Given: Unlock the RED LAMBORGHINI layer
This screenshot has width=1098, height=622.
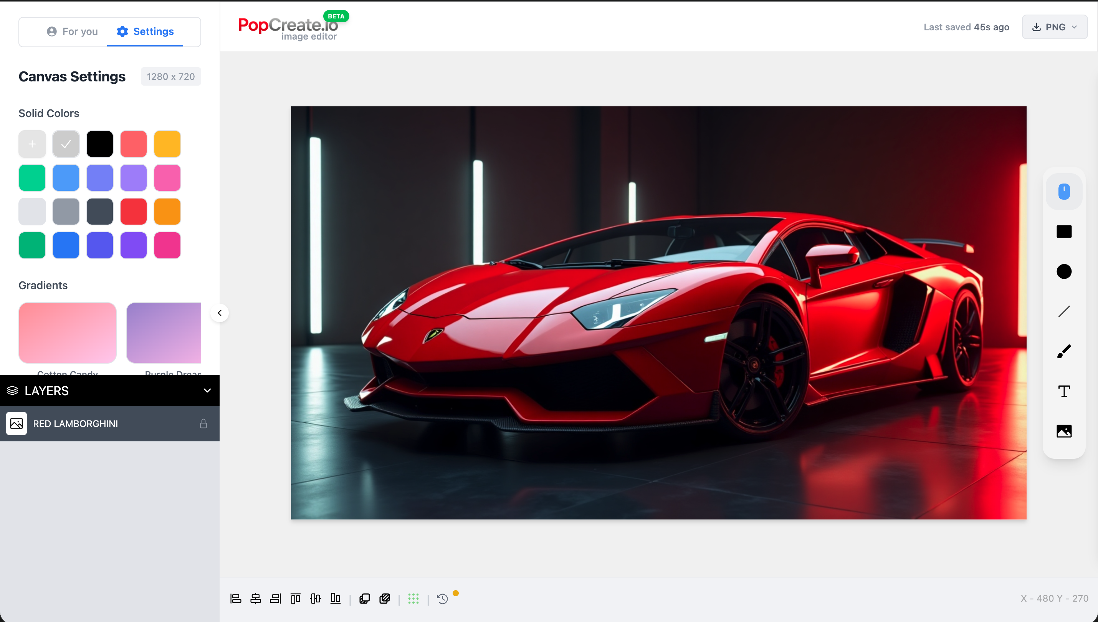Looking at the screenshot, I should click(x=204, y=423).
